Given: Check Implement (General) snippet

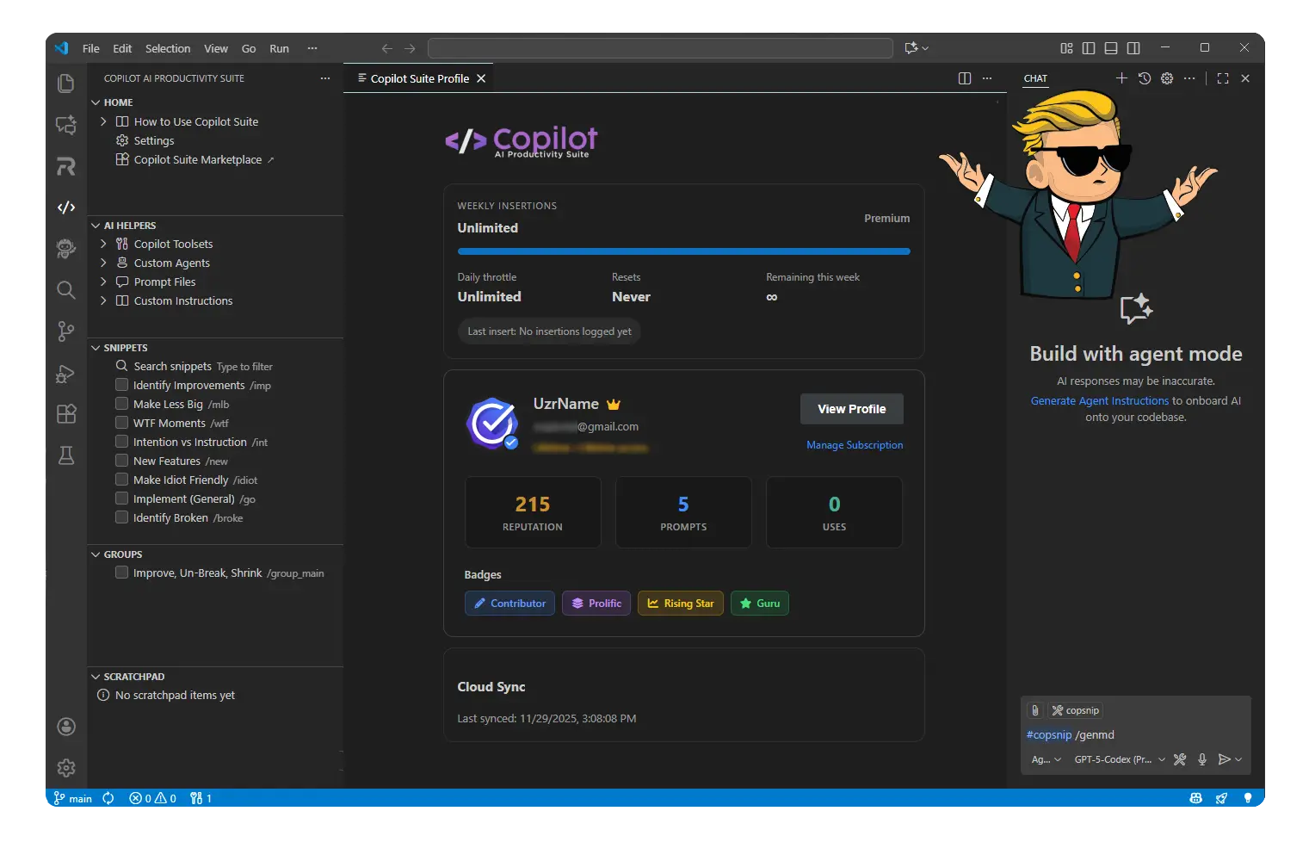Looking at the screenshot, I should point(122,498).
